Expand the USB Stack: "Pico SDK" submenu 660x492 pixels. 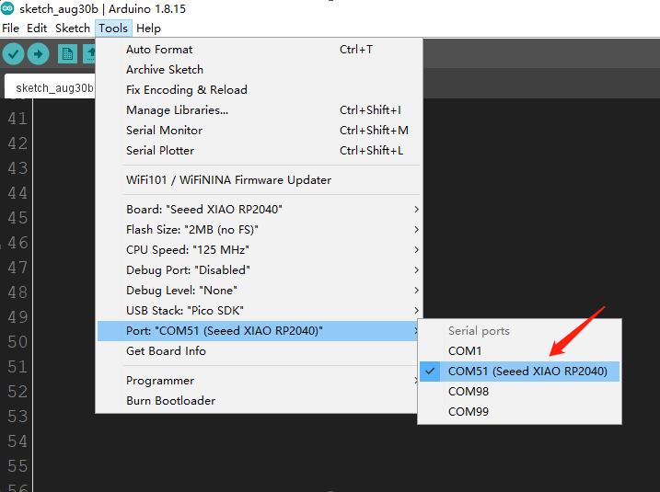coord(259,310)
